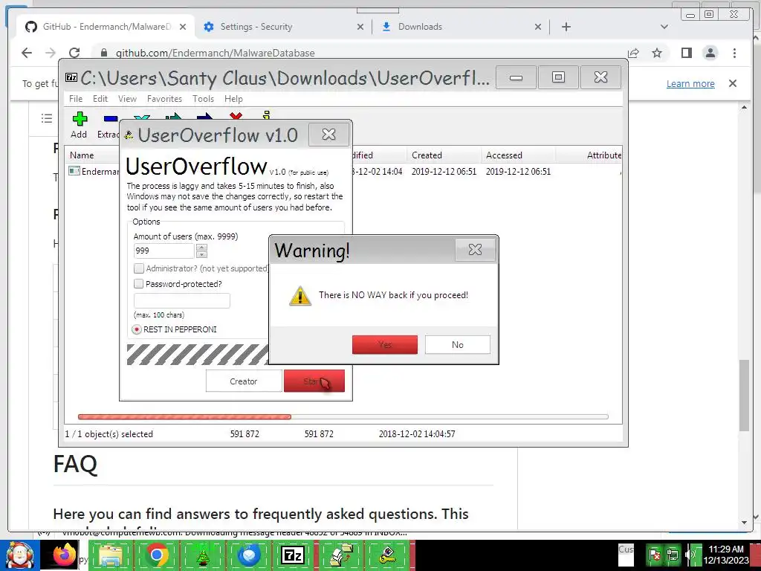Click the Creator button in UserOverflow
761x571 pixels.
(x=244, y=381)
